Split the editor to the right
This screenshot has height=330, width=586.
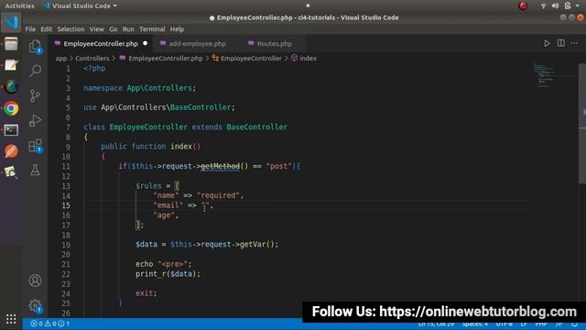561,43
